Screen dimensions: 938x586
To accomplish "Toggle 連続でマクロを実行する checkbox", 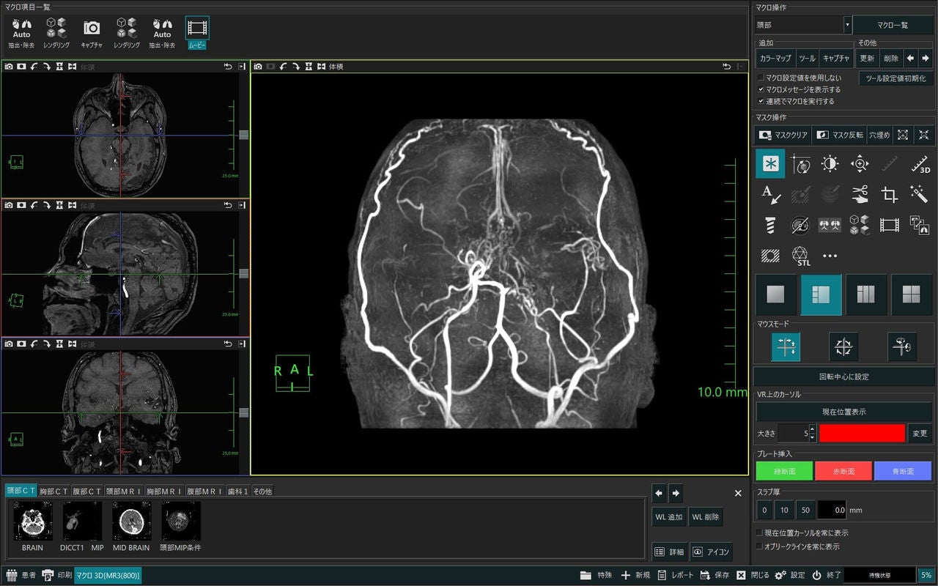I will (761, 101).
